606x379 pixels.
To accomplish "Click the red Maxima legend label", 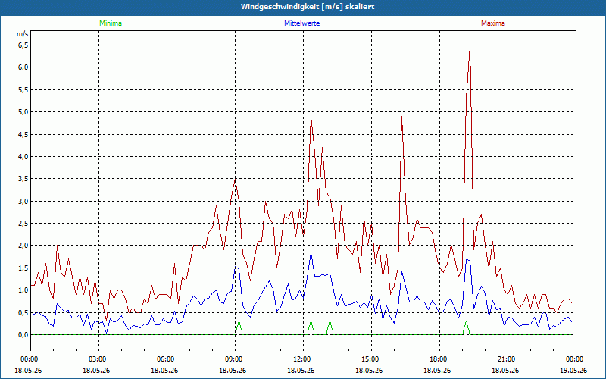I will (x=493, y=23).
